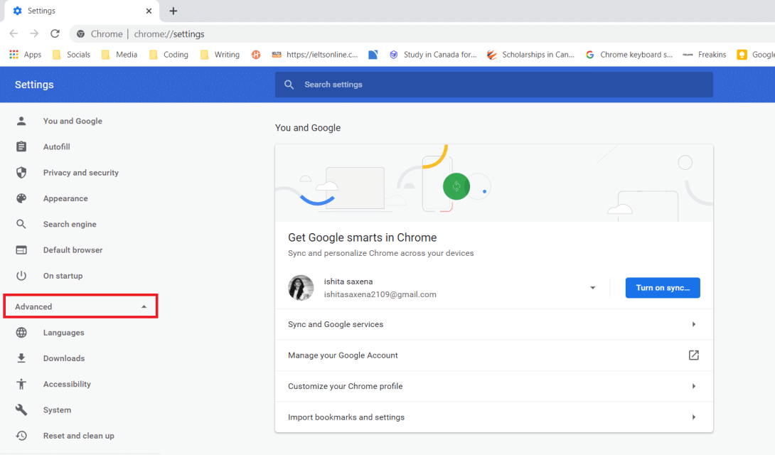Select On startup in the sidebar

click(63, 276)
